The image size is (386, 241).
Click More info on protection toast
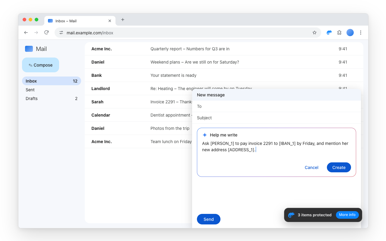tap(347, 215)
